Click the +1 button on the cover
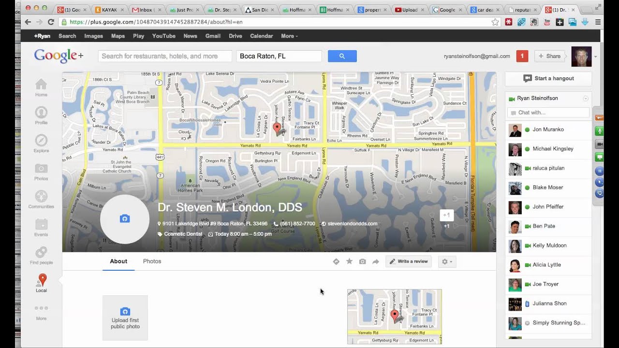619x348 pixels. pyautogui.click(x=446, y=215)
